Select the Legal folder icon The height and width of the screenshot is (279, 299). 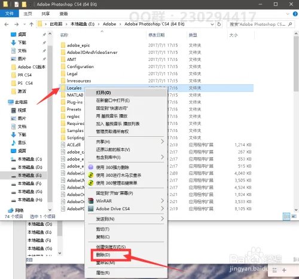[x=63, y=74]
